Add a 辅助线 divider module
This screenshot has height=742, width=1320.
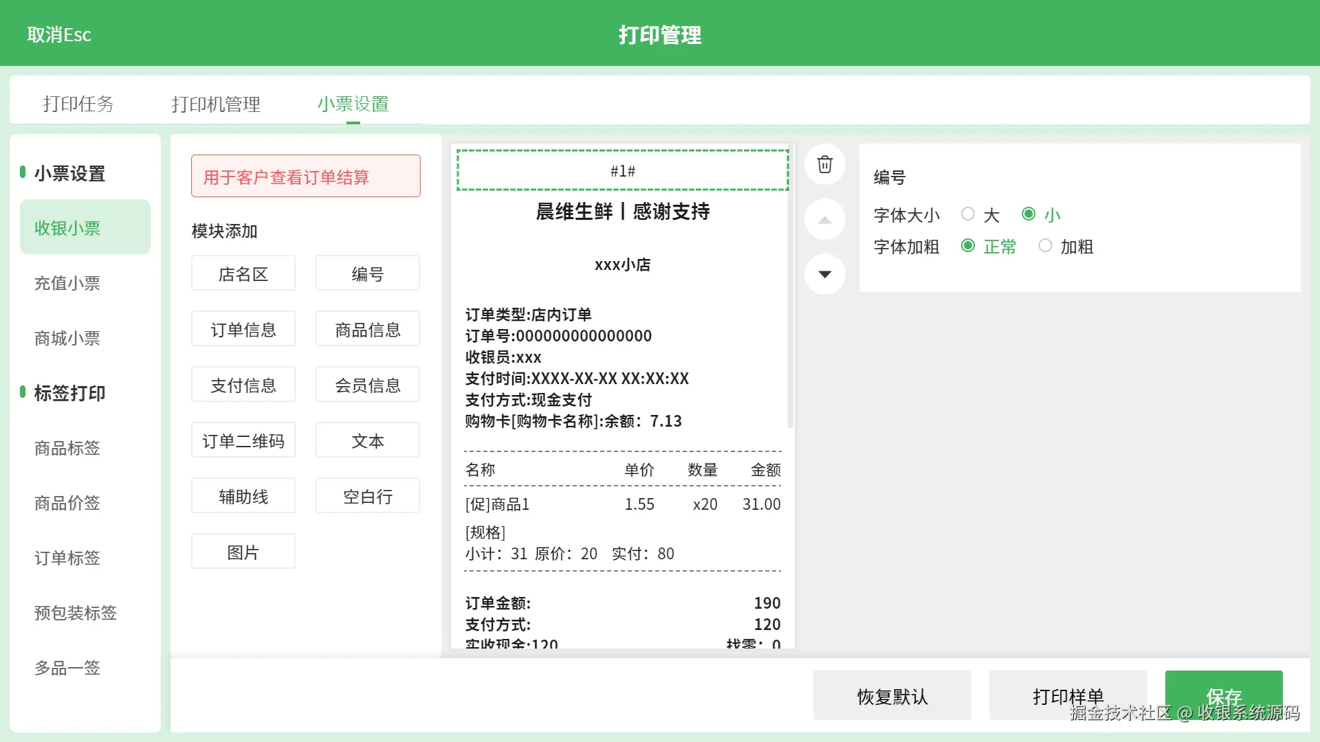(243, 496)
